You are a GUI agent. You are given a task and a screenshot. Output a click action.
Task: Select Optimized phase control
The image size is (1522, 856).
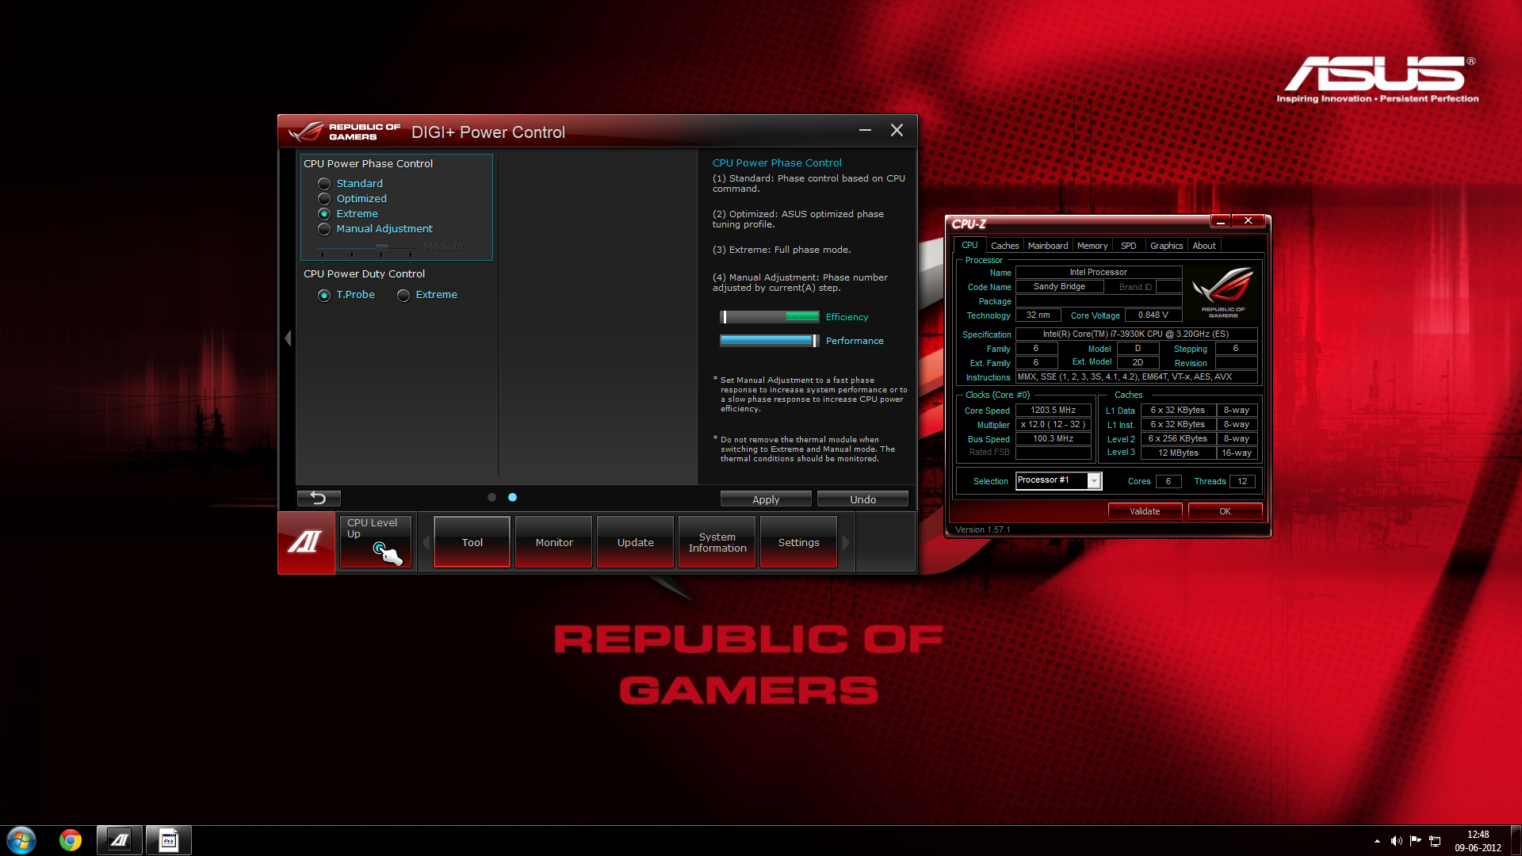point(324,199)
